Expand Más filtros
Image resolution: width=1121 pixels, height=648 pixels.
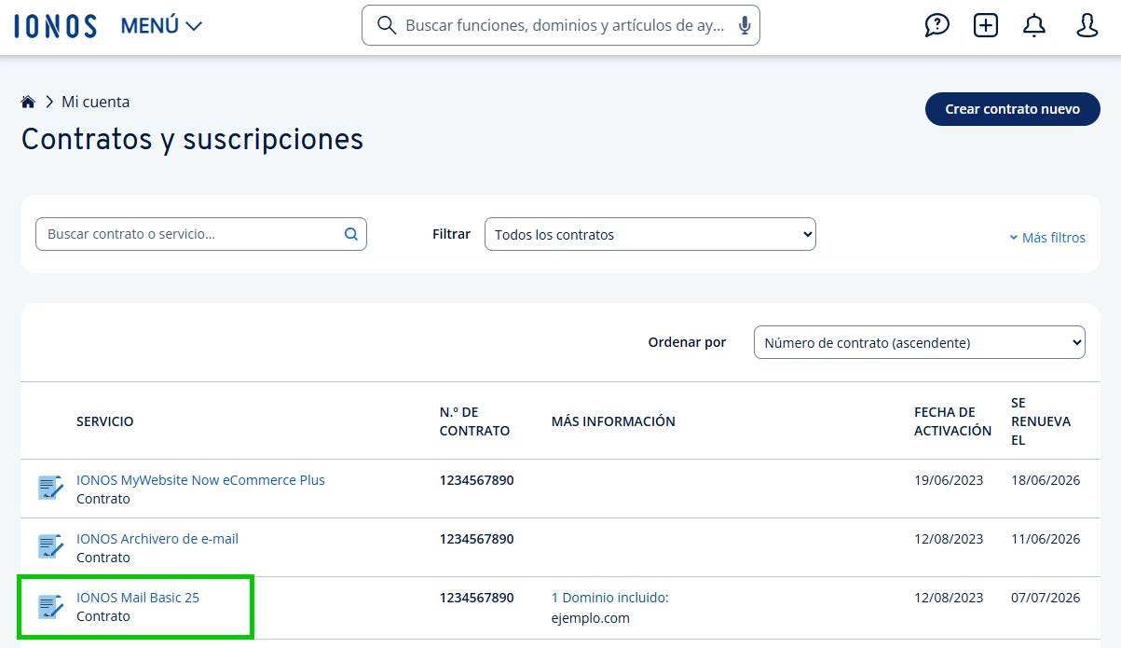1047,238
